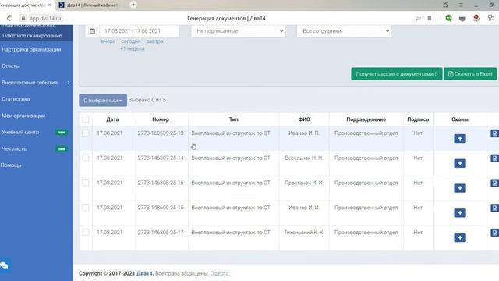Image resolution: width=499 pixels, height=281 pixels.
Task: Click 'Получить архив с документами 5' button
Action: coord(397,74)
